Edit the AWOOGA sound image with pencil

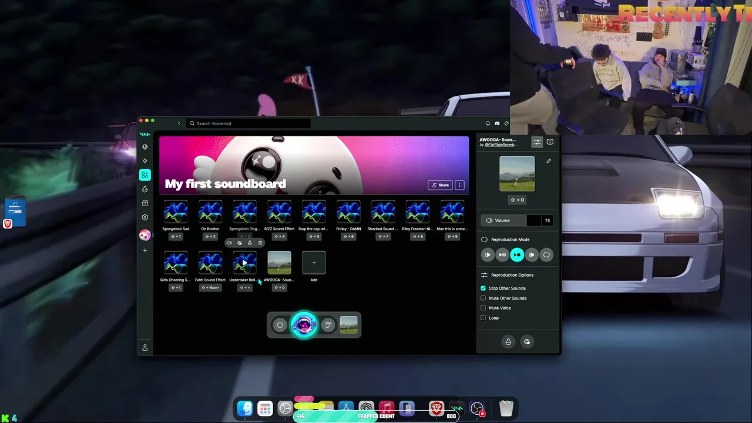point(549,161)
